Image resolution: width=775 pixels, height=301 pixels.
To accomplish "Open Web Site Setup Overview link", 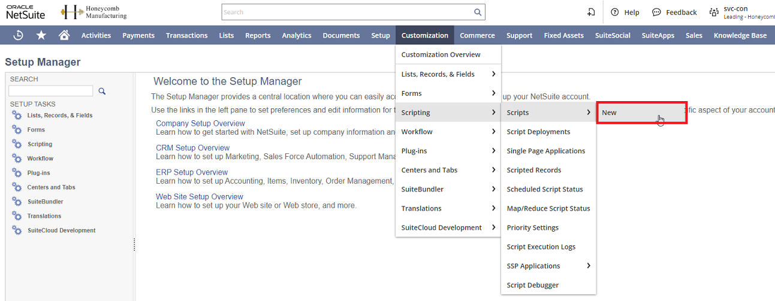I will click(200, 196).
